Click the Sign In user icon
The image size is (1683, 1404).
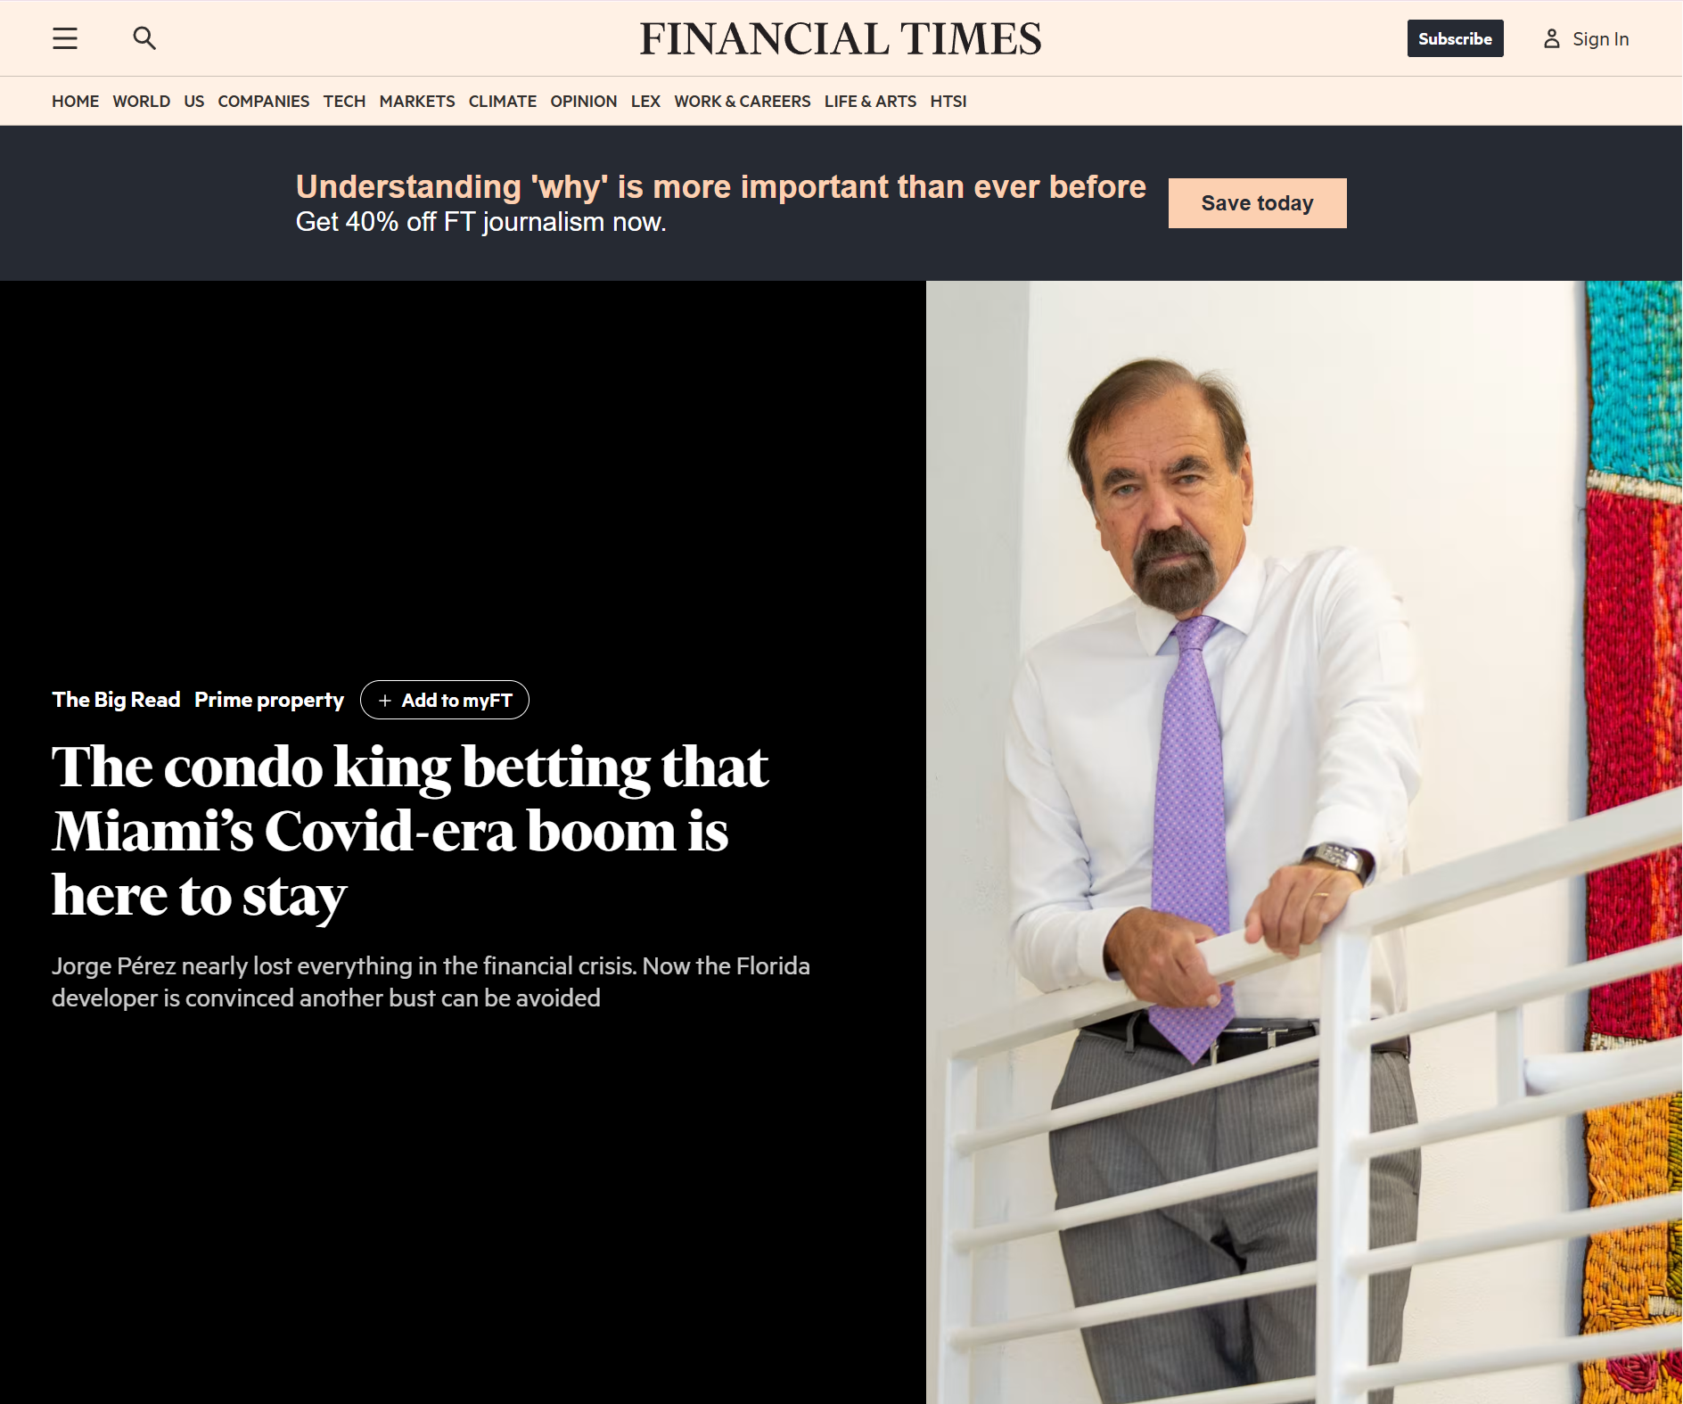click(x=1552, y=39)
